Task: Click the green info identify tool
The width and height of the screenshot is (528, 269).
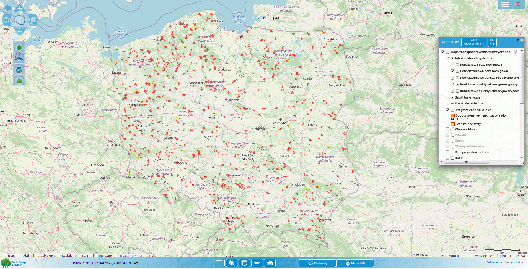Action: 19,48
